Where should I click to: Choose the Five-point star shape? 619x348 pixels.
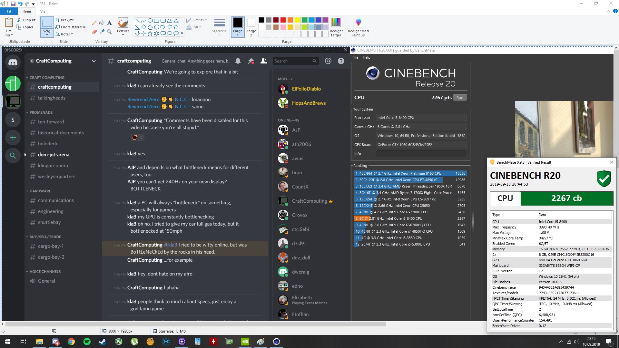[150, 33]
